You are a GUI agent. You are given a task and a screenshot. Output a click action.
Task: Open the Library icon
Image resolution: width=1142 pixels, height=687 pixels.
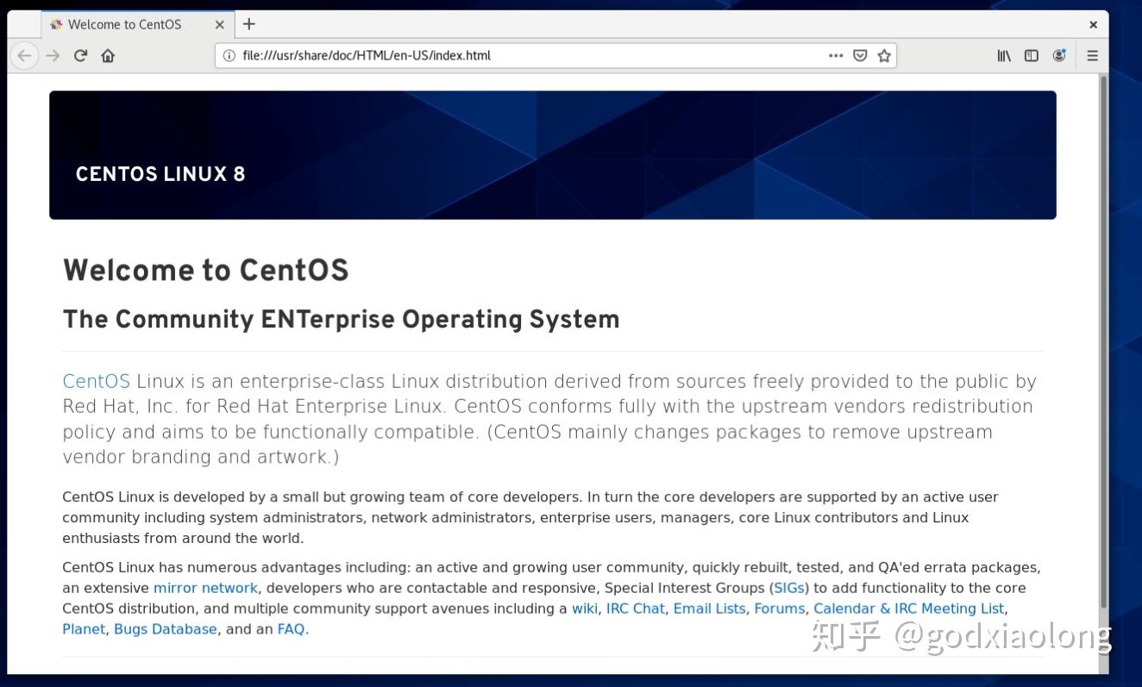1003,55
